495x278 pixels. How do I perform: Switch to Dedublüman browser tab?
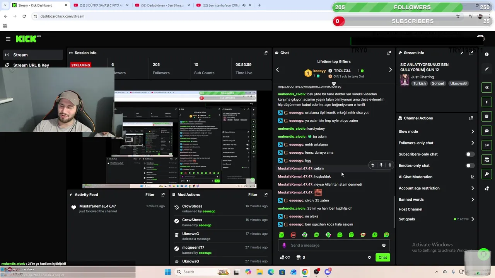tap(162, 5)
